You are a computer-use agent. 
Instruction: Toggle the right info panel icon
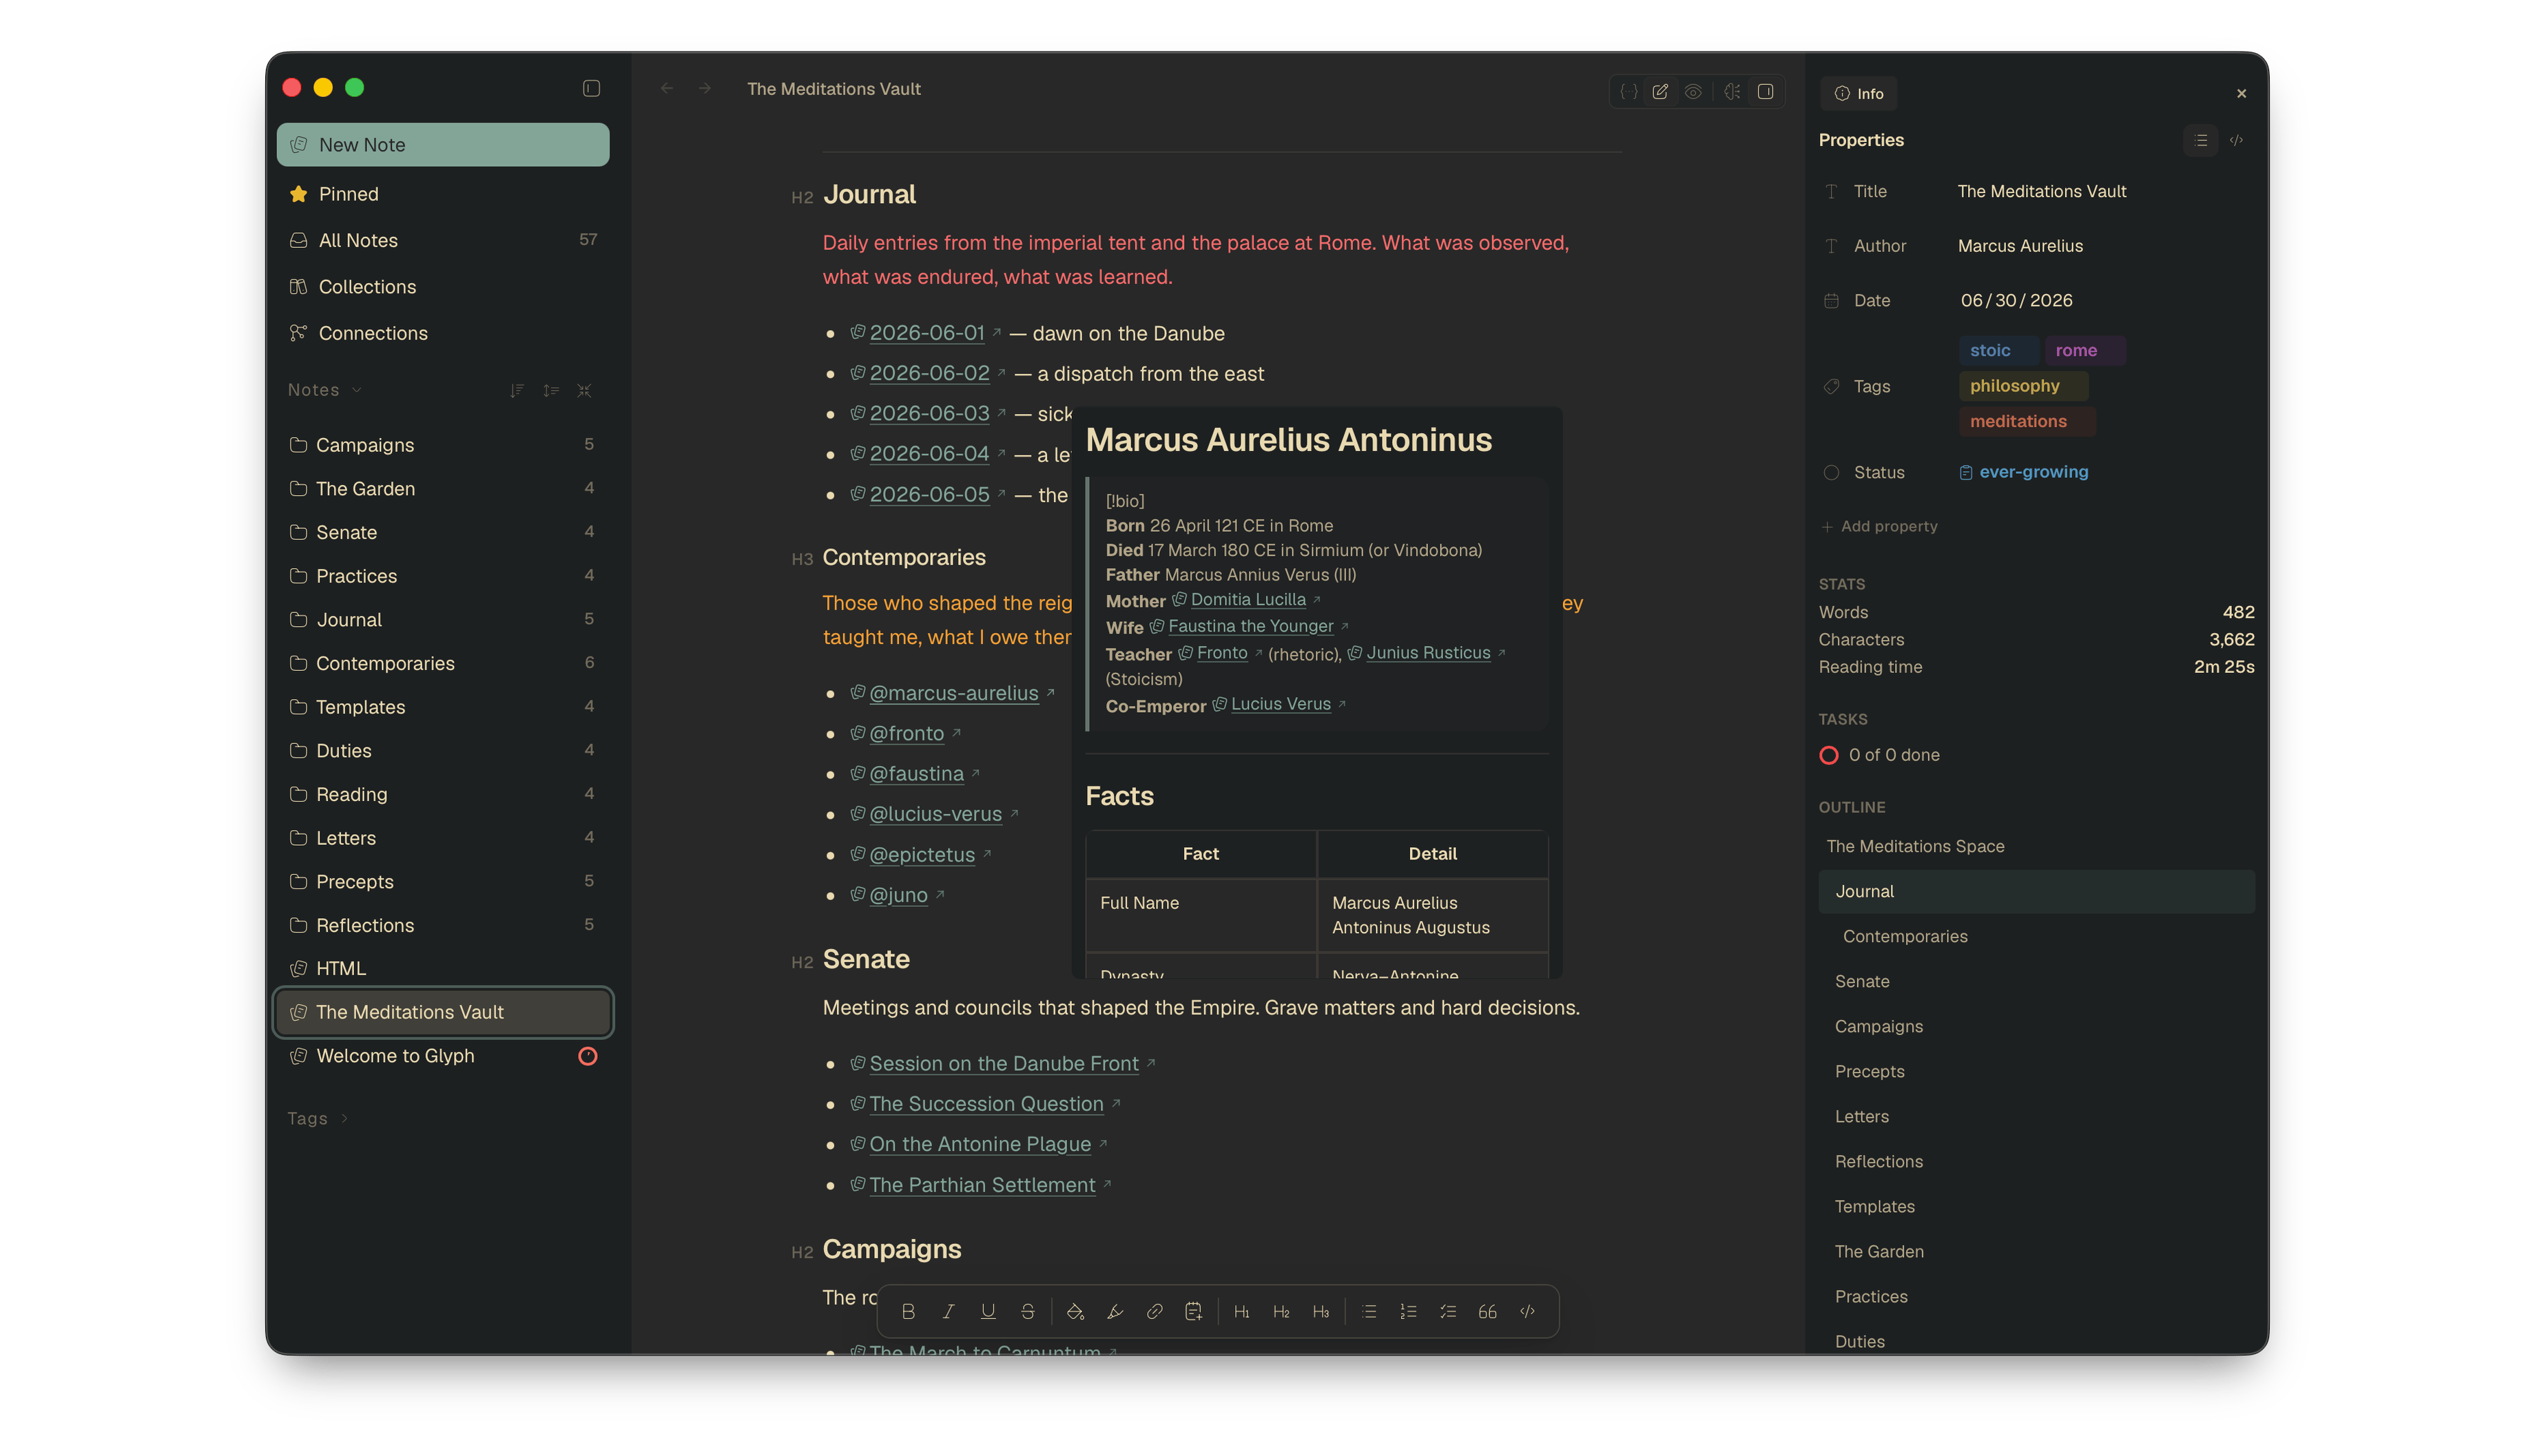pos(1766,91)
